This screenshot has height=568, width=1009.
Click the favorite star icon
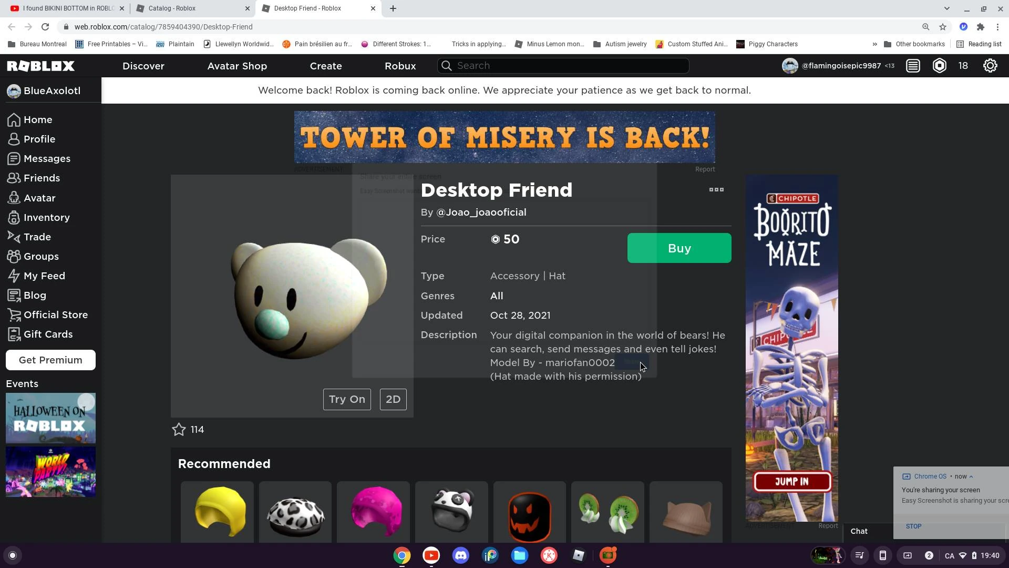[179, 430]
